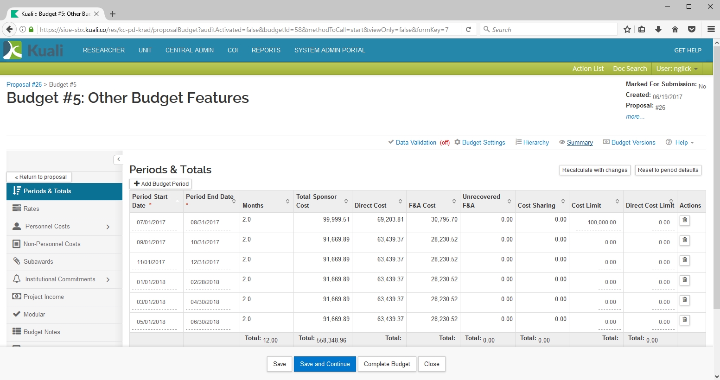720x380 pixels.
Task: Open the browser downloads arrow
Action: point(658,30)
